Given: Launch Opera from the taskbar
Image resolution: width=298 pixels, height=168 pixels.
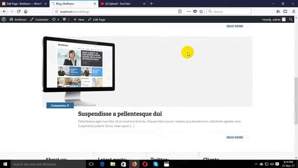Looking at the screenshot, I should (x=145, y=164).
